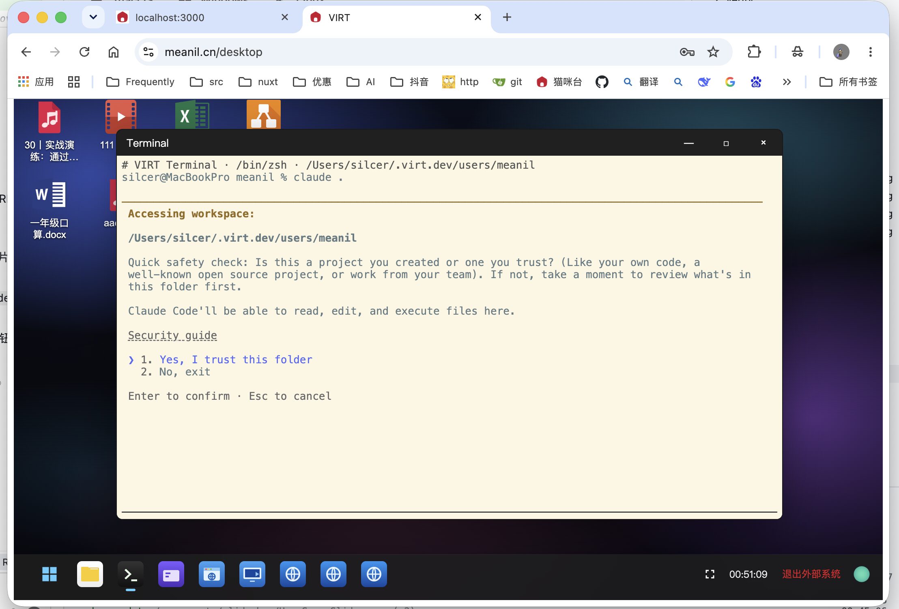The width and height of the screenshot is (899, 609).
Task: Close the localhost:3000 tab
Action: tap(285, 17)
